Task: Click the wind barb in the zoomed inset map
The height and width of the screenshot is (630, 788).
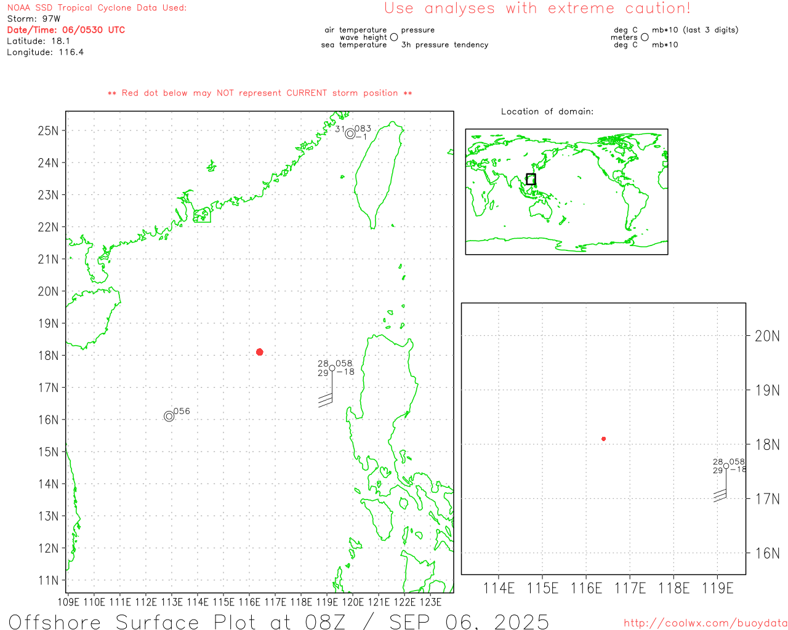Action: tap(721, 486)
